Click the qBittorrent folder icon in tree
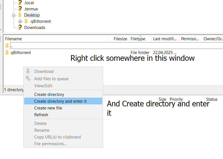The image size is (223, 159). 26,21
